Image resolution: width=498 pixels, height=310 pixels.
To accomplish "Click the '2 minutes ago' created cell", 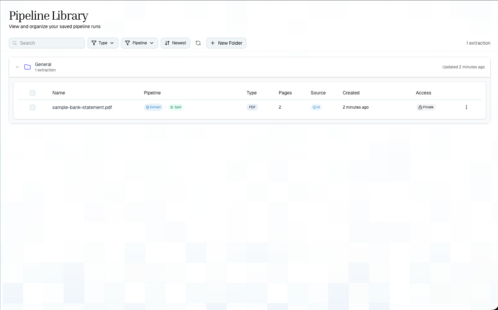I will click(356, 107).
